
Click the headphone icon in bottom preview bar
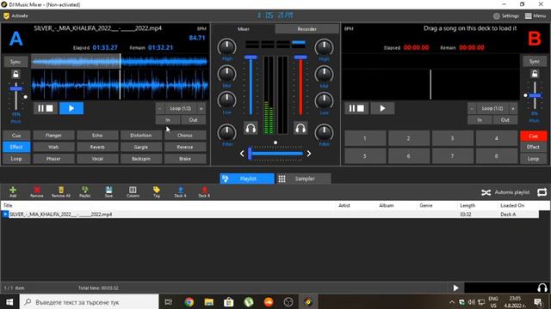(x=542, y=288)
